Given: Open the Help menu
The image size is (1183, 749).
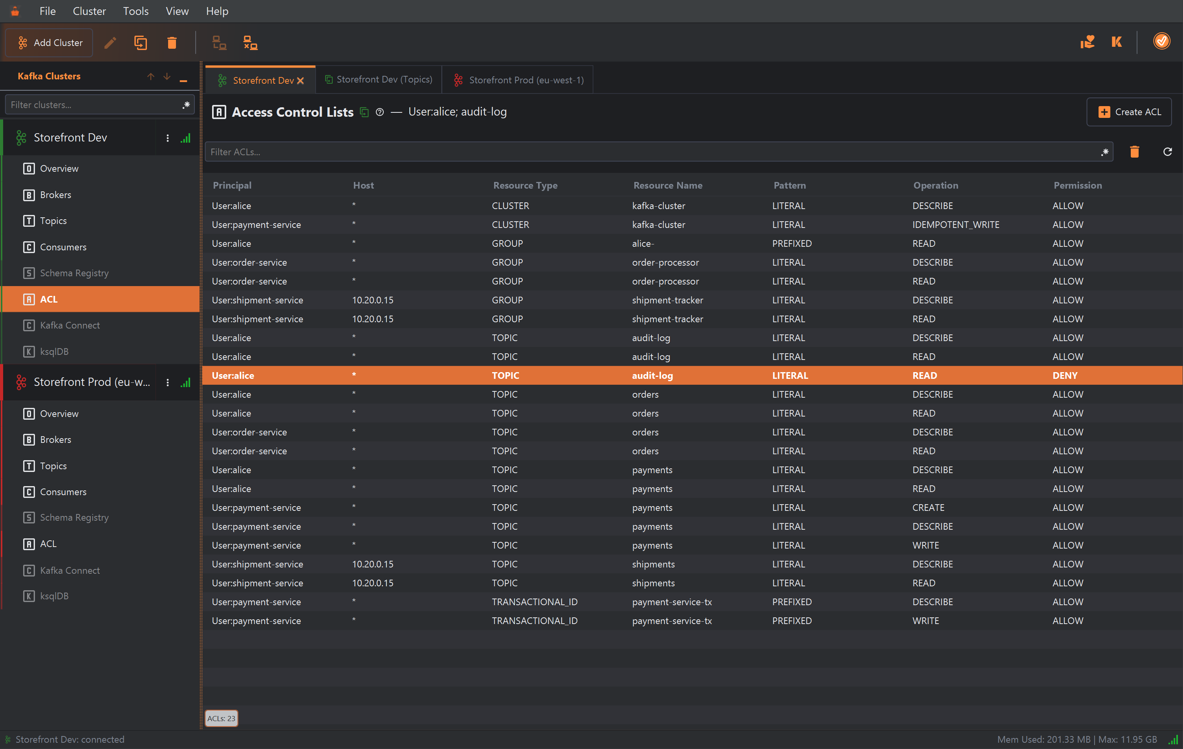Looking at the screenshot, I should tap(217, 11).
